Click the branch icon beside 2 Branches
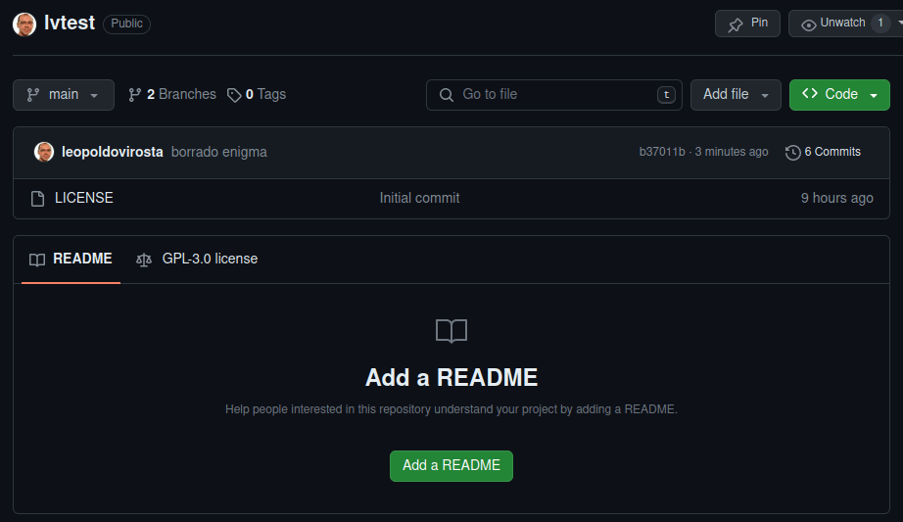 (x=135, y=95)
